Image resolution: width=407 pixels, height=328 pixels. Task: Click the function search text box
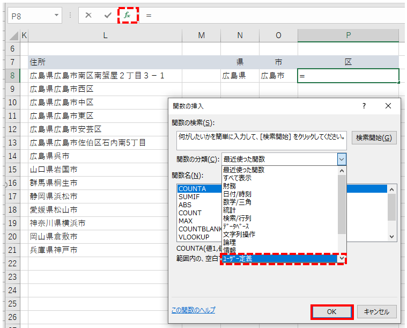(261, 141)
